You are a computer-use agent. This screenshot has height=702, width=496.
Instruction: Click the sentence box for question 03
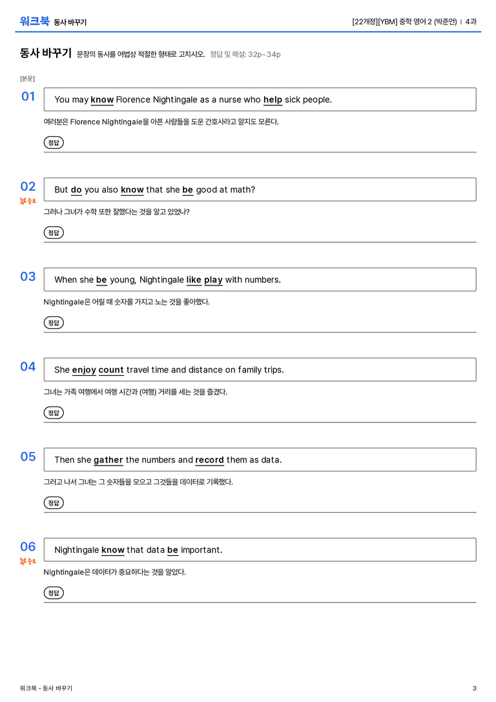tap(260, 280)
